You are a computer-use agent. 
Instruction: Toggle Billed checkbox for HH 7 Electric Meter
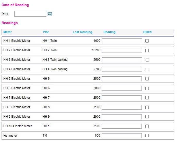[x=147, y=98]
